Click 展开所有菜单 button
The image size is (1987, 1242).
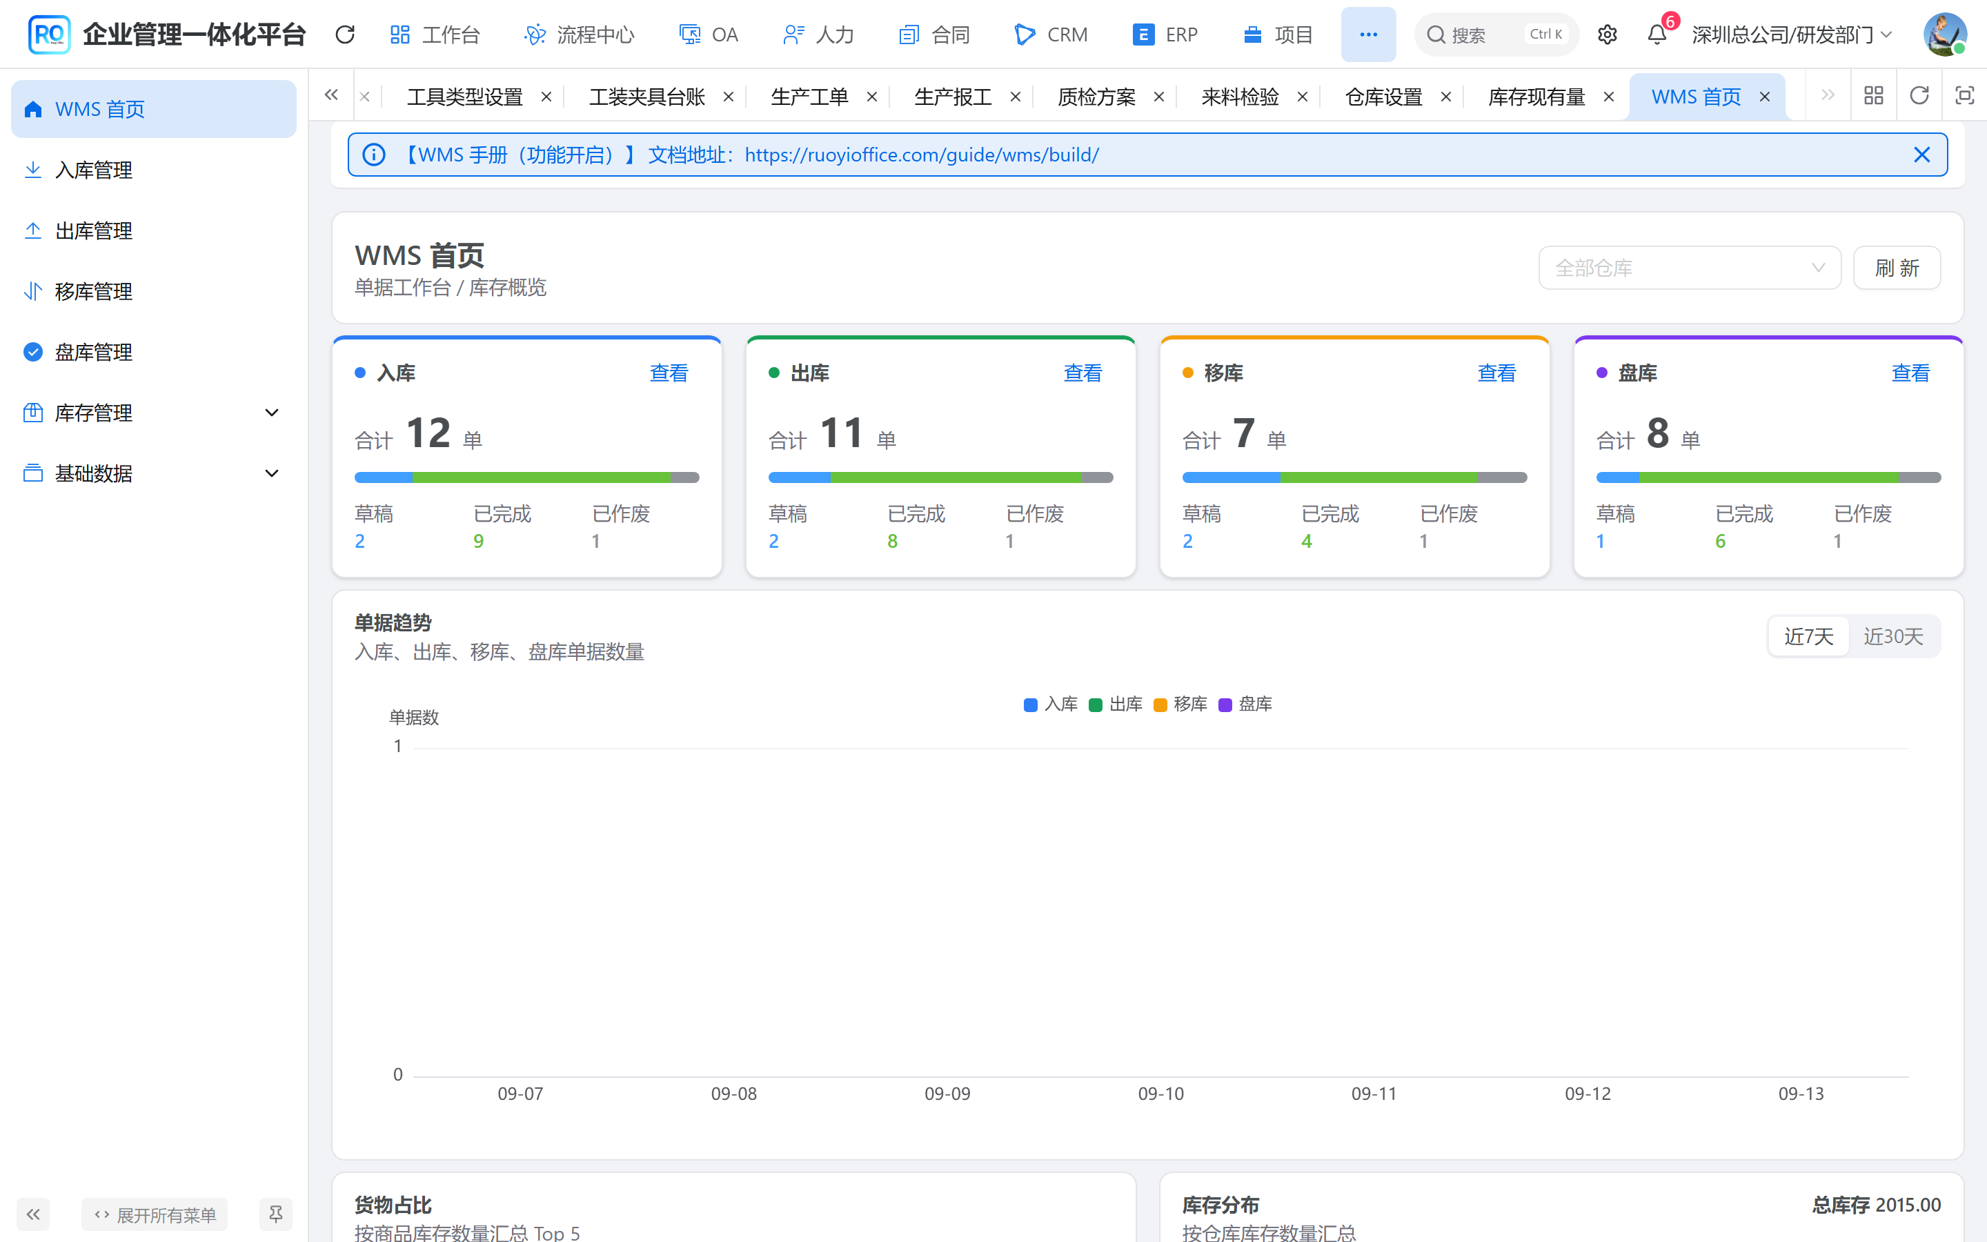[x=155, y=1214]
